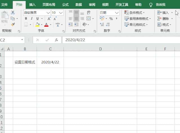Switch to the 页面布局 tab

49,4
